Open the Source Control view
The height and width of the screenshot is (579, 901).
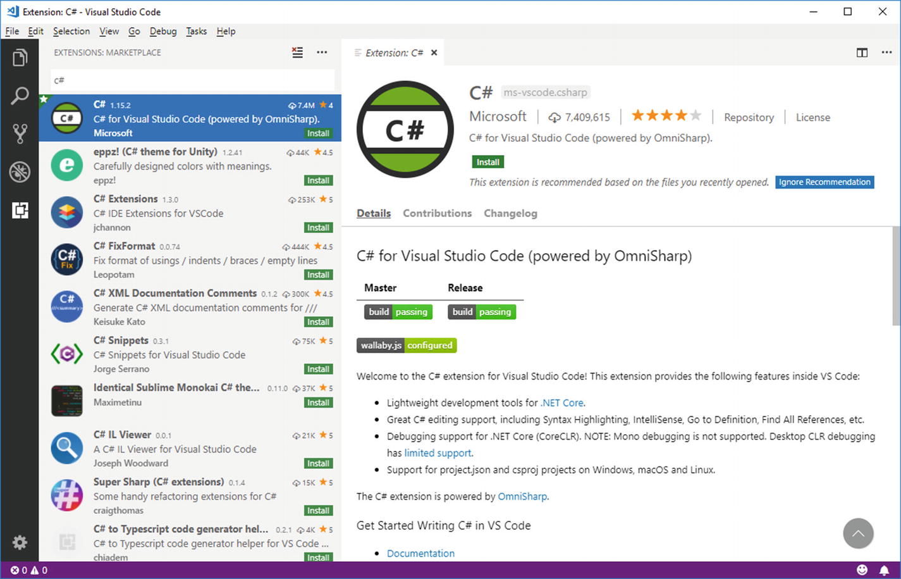20,134
